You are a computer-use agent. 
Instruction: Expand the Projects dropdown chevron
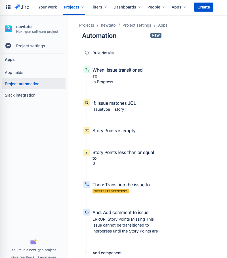[x=83, y=7]
